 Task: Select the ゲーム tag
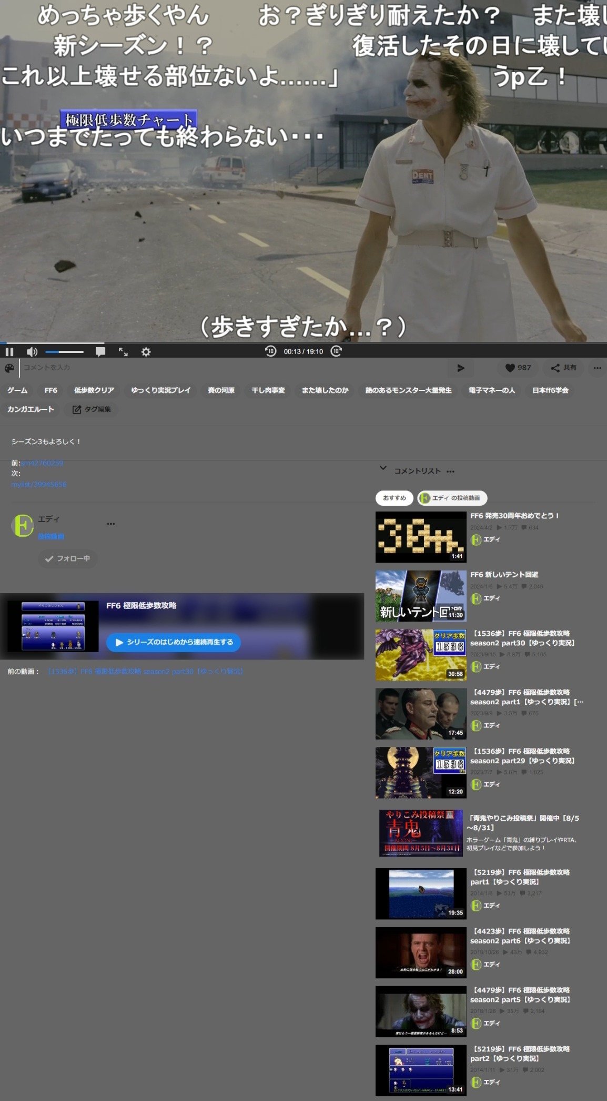coord(17,390)
